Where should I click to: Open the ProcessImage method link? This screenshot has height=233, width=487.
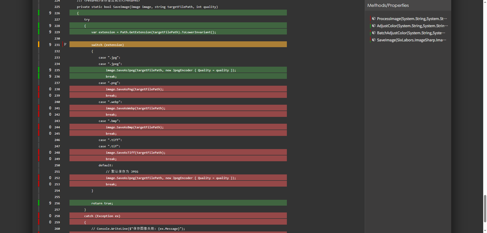click(x=412, y=19)
